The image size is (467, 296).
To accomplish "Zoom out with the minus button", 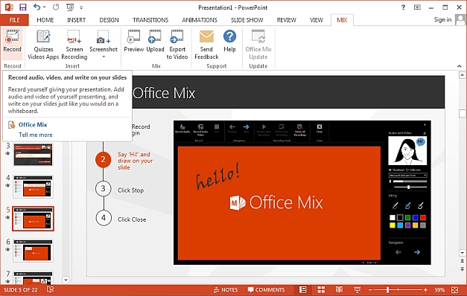I will (x=370, y=290).
